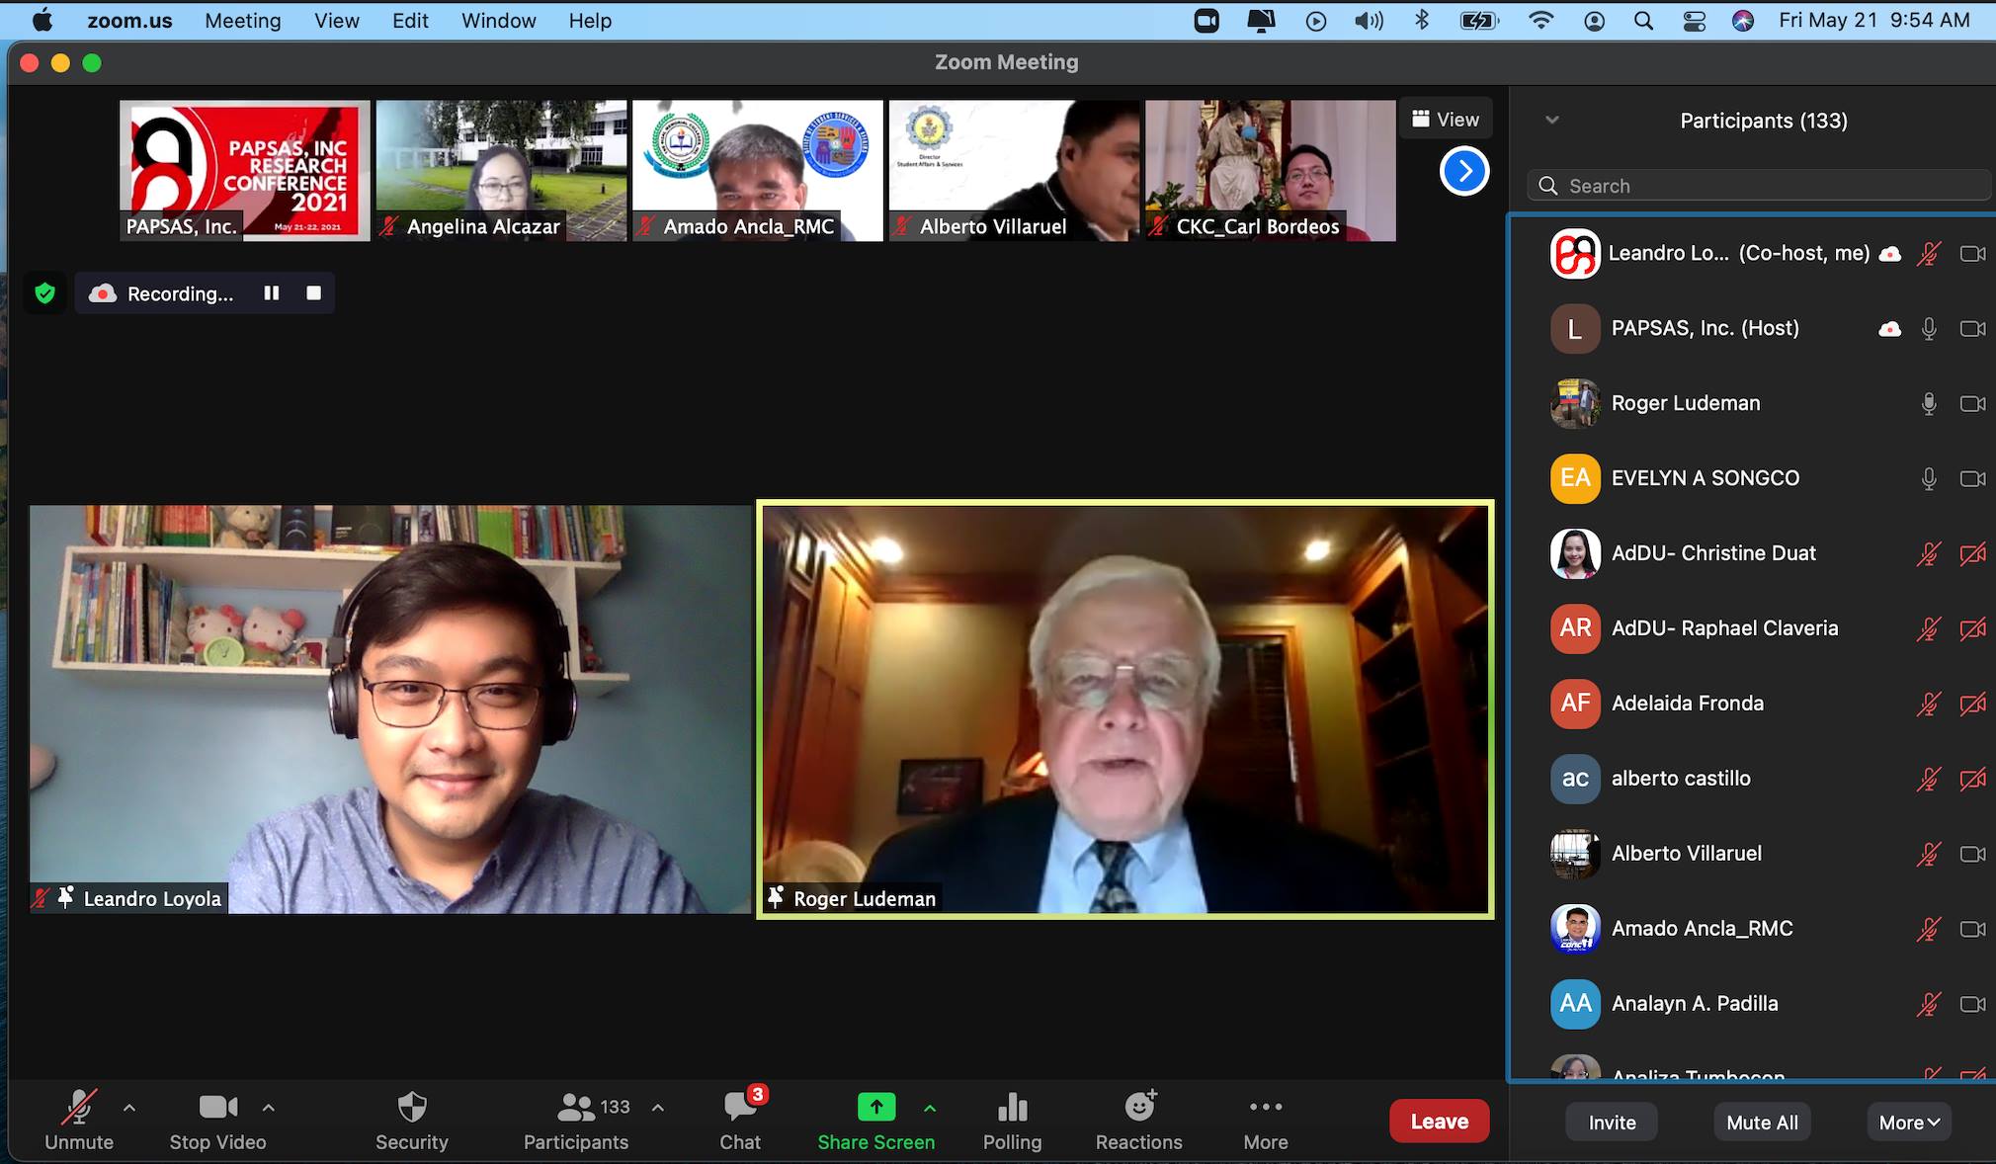Open the More dropdown in Participants panel
The height and width of the screenshot is (1164, 1996).
click(1909, 1122)
